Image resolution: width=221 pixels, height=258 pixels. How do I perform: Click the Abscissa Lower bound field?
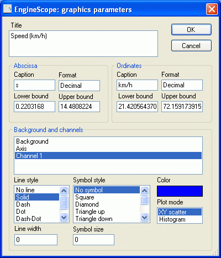(x=34, y=107)
